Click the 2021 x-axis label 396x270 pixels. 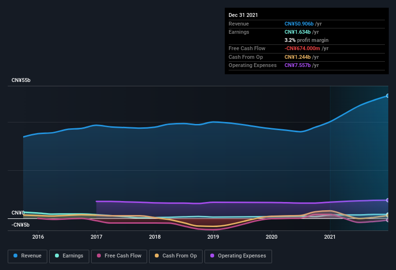click(x=330, y=237)
